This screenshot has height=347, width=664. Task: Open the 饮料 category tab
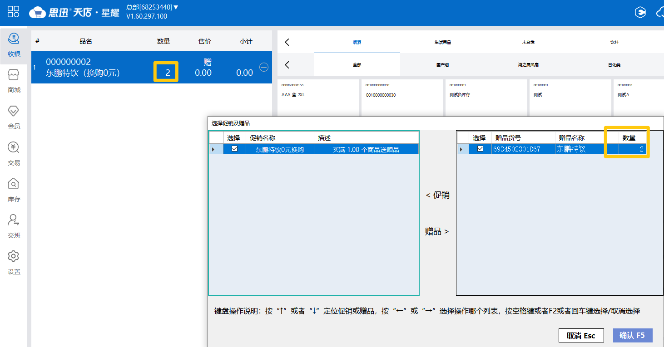[614, 42]
